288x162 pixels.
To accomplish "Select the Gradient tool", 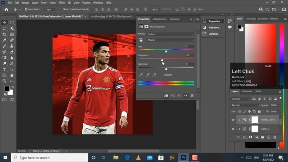I will [x=4, y=58].
